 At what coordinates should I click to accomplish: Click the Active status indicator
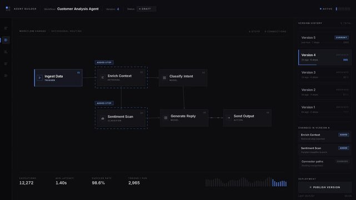click(x=326, y=9)
